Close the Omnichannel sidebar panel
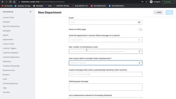Screen dimensions: 176x99 [31, 12]
